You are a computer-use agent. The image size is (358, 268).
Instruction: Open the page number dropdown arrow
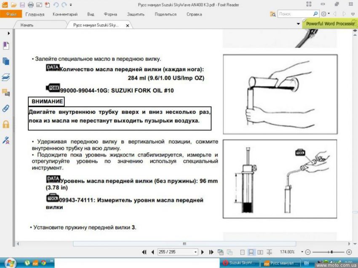pyautogui.click(x=196, y=252)
